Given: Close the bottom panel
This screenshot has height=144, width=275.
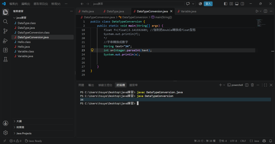Looking at the screenshot, I should (x=271, y=85).
